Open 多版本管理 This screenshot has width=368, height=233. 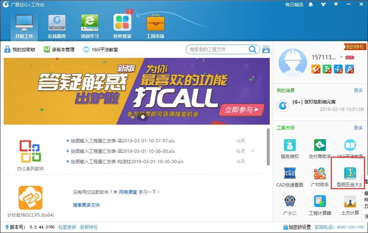[59, 49]
